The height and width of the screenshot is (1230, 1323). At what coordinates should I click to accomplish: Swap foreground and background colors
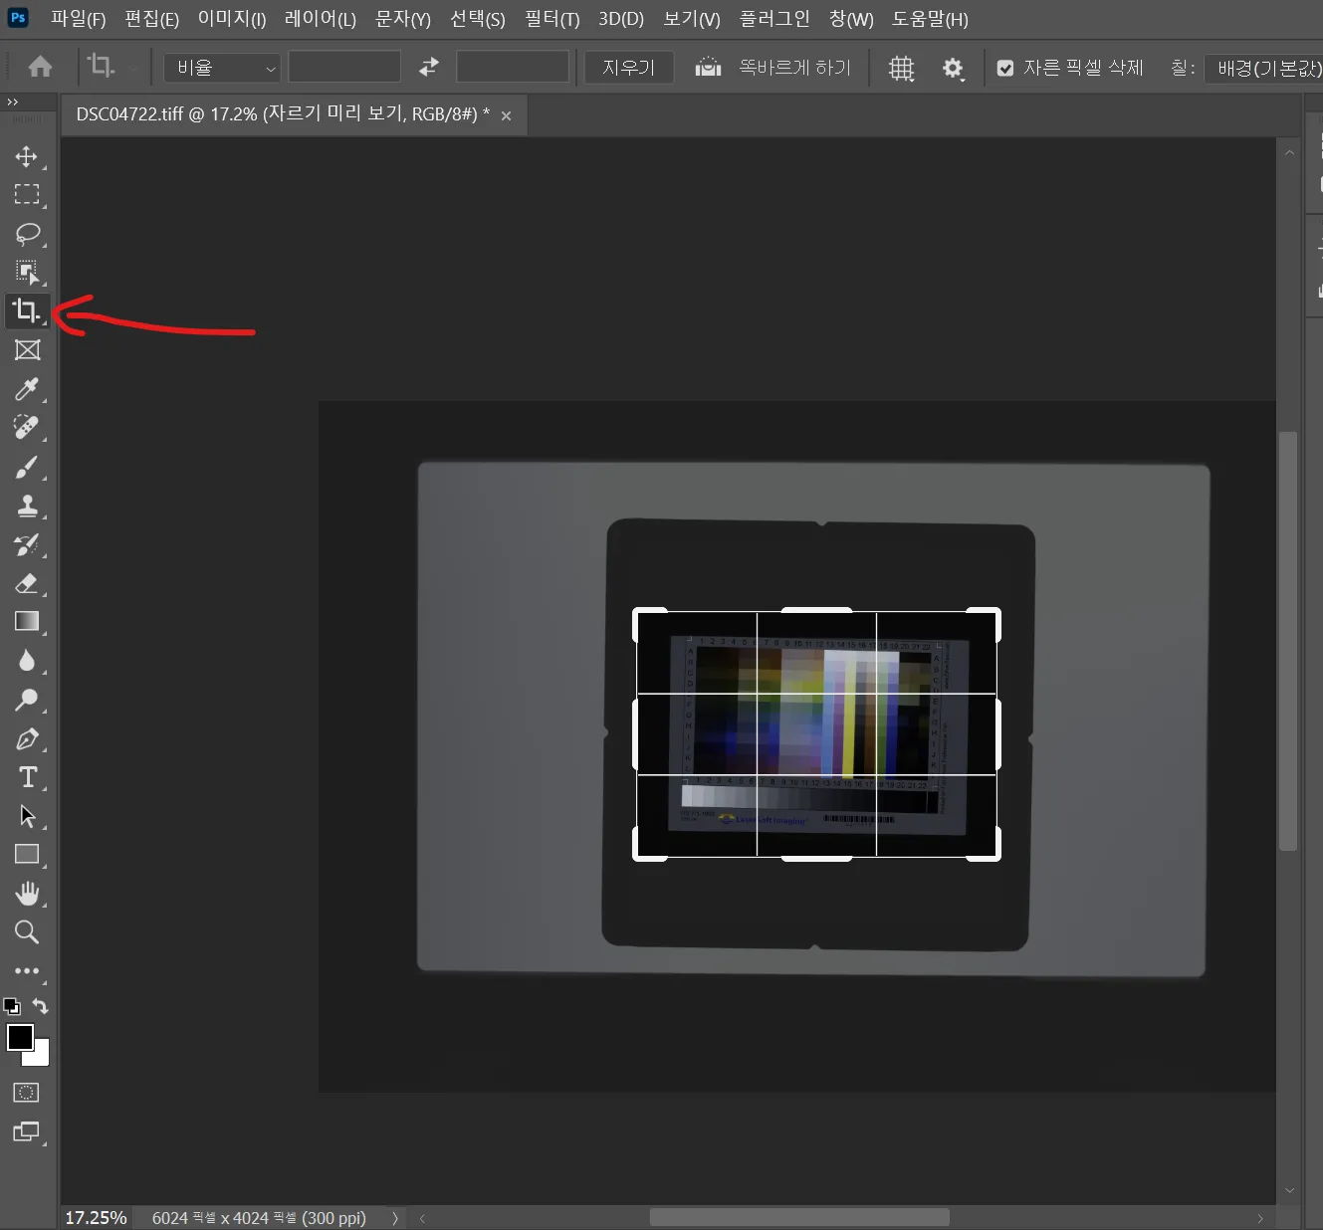(40, 1006)
